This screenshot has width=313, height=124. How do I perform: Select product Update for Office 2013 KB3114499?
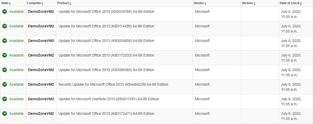[106, 26]
